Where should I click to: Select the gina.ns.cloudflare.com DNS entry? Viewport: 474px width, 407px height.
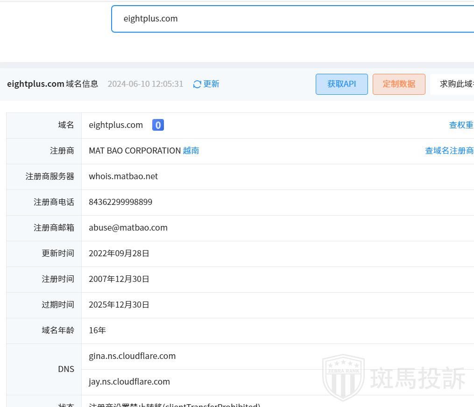tap(132, 356)
